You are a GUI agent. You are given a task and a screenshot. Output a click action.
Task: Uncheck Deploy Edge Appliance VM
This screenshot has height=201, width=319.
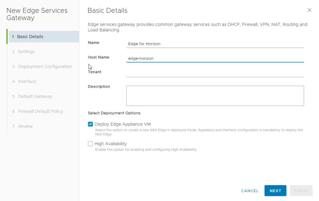click(90, 124)
